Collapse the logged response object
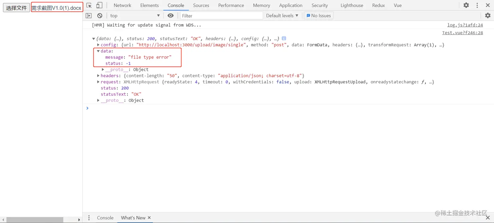 coord(94,39)
